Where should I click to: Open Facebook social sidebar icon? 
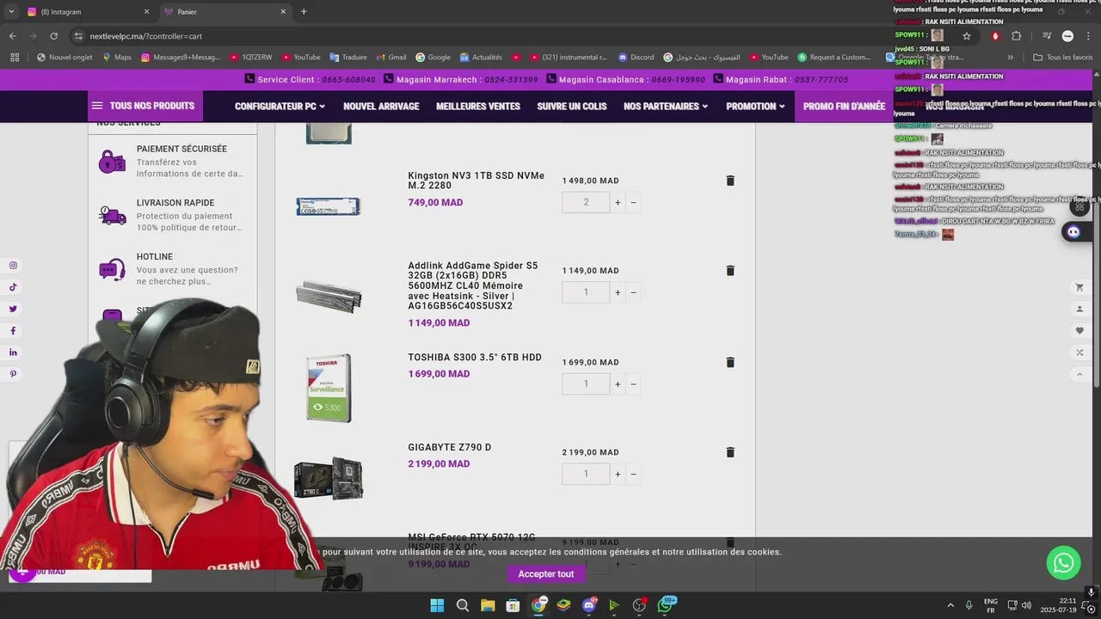click(13, 331)
